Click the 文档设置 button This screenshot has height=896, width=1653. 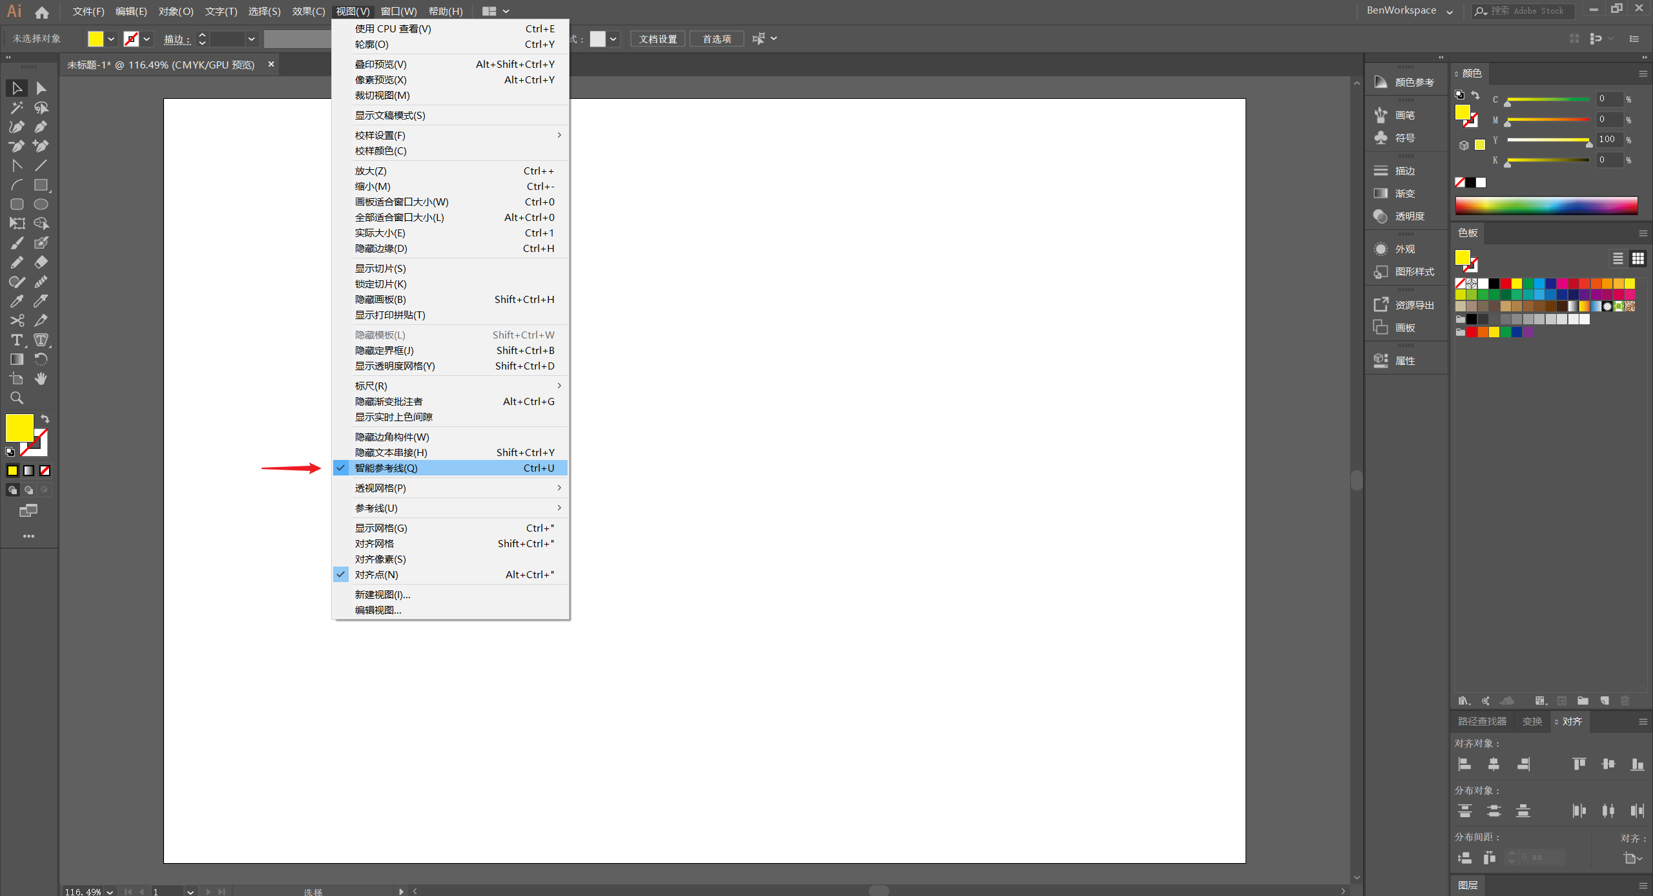[658, 39]
